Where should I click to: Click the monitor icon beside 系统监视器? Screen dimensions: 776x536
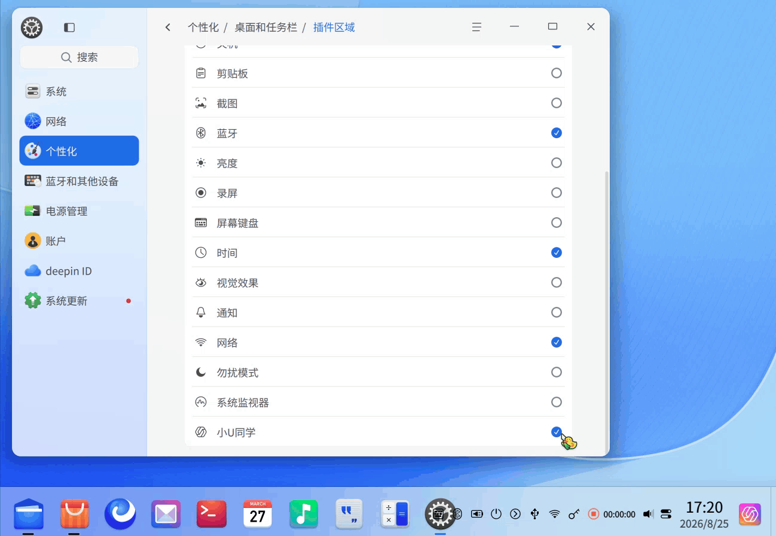[x=201, y=402]
